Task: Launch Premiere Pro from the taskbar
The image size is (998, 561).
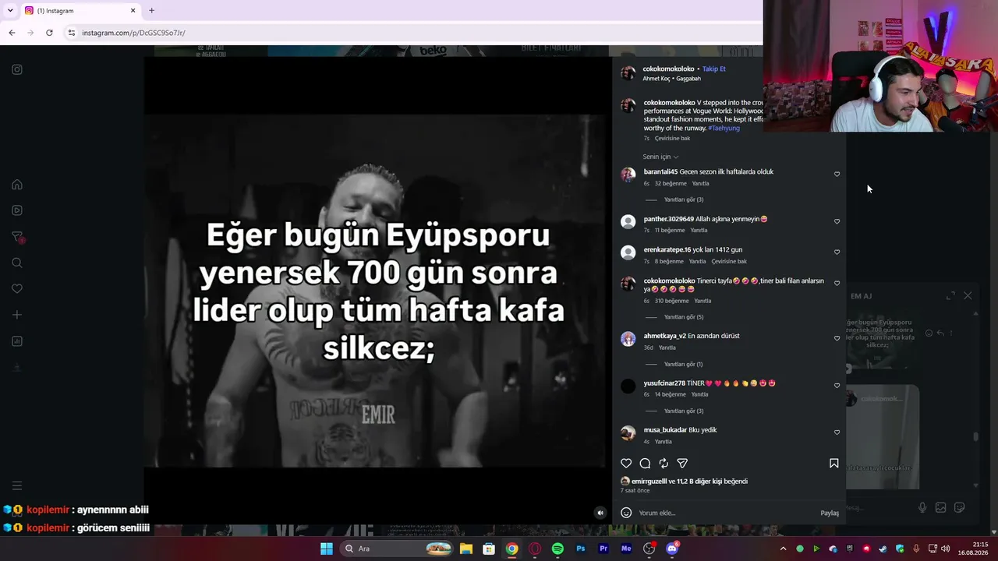Action: pos(603,549)
